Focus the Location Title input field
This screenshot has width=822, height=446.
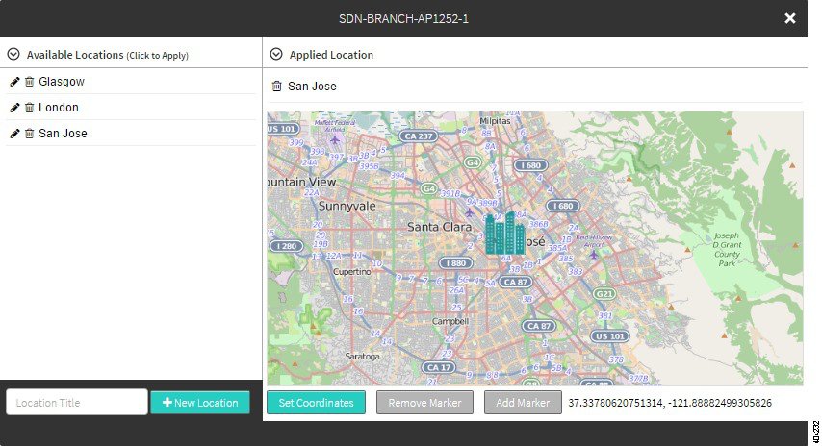point(77,402)
